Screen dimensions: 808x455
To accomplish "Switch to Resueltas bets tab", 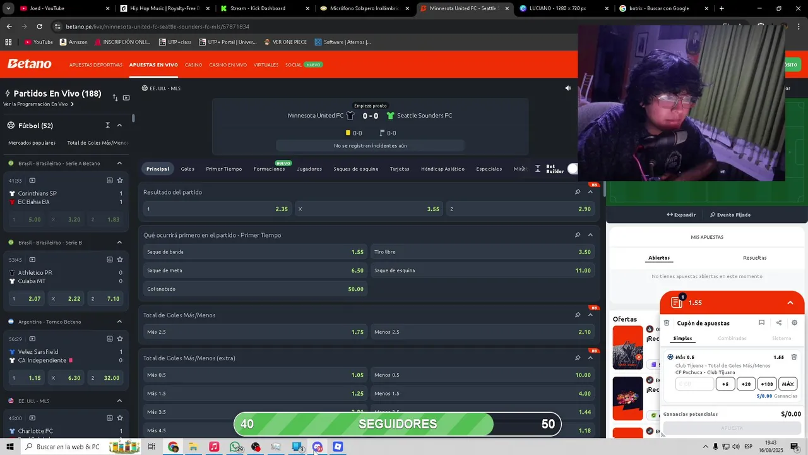I will [754, 258].
